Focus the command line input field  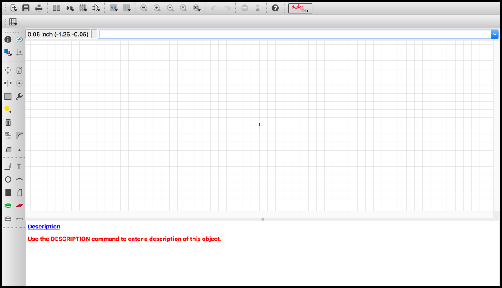[x=294, y=34]
